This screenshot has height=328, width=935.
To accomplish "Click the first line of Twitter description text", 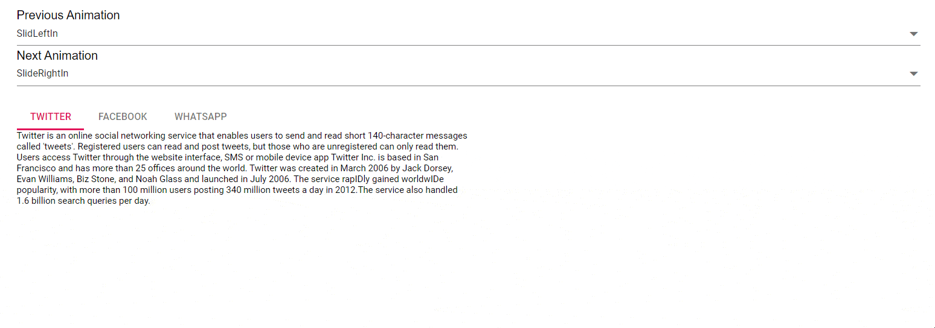I will [242, 136].
